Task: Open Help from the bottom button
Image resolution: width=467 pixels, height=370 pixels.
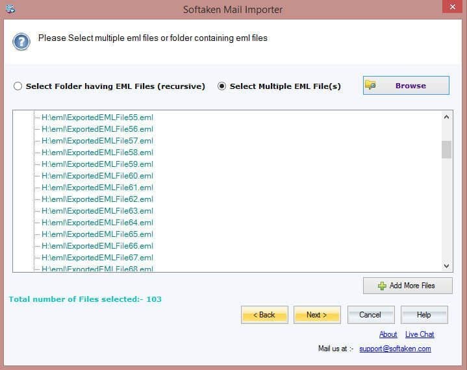Action: 423,315
